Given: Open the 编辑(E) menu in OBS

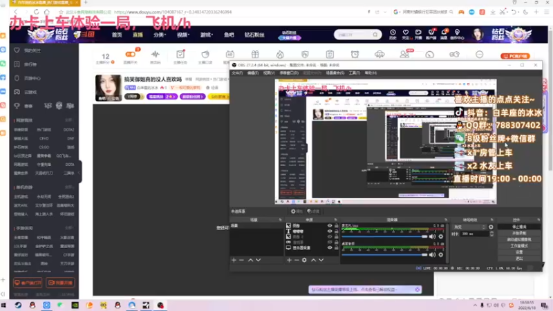Looking at the screenshot, I should [x=252, y=73].
